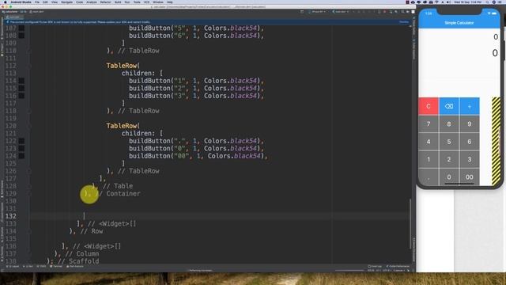Open the Code menu
The width and height of the screenshot is (506, 285).
[79, 2]
